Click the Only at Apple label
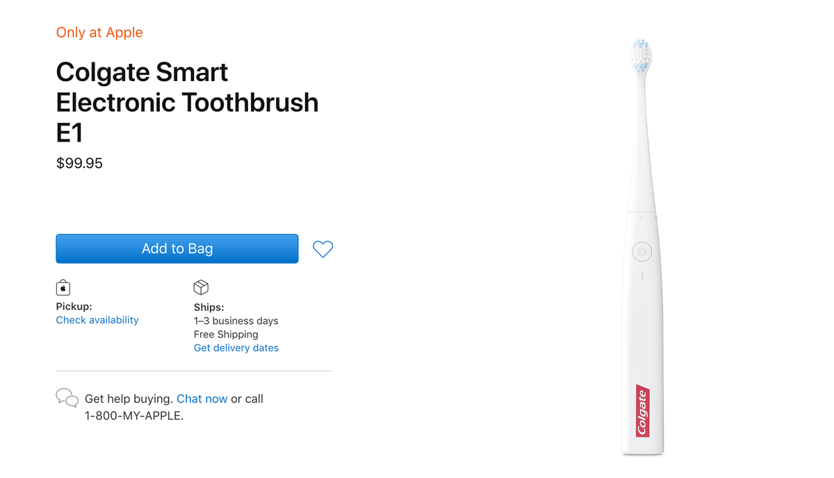The width and height of the screenshot is (834, 478). tap(99, 32)
